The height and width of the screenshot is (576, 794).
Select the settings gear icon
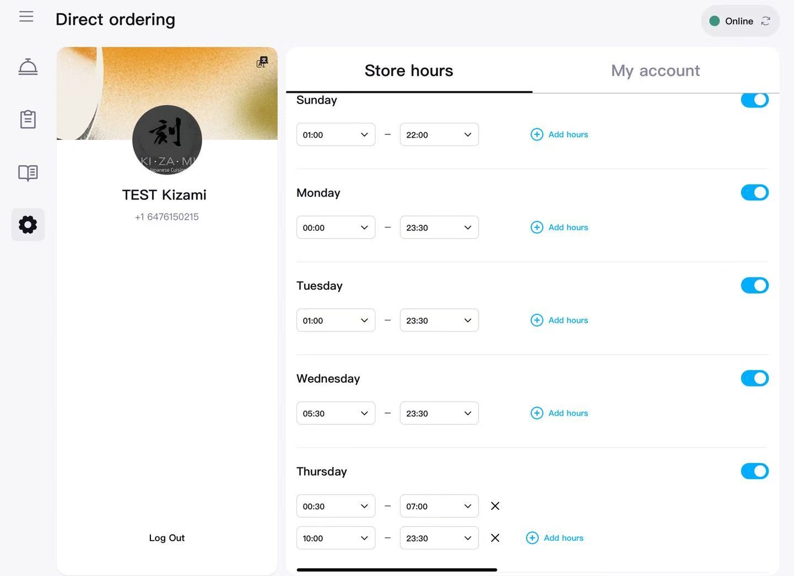point(28,225)
